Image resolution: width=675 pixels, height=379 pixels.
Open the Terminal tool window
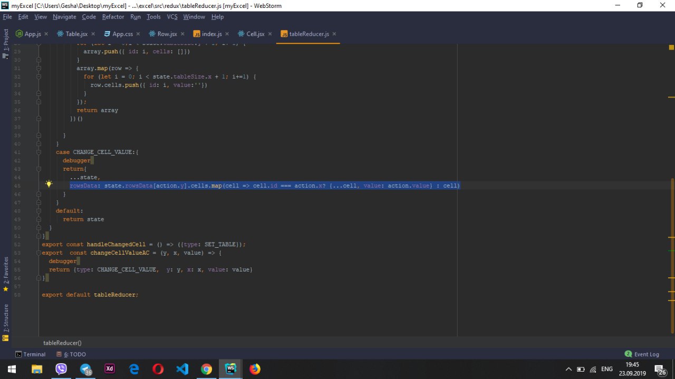click(30, 354)
